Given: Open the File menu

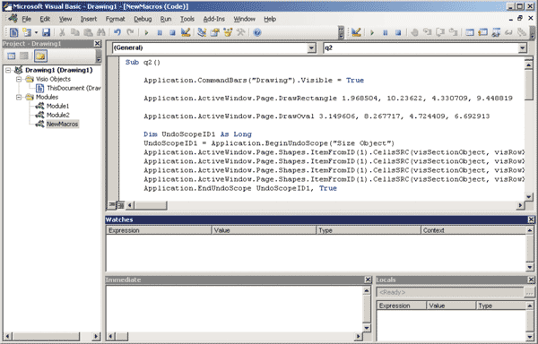Looking at the screenshot, I should (26, 19).
